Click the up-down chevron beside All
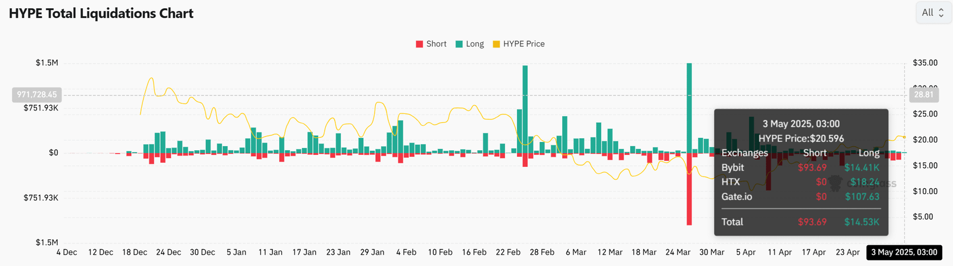This screenshot has height=266, width=953. (x=941, y=12)
